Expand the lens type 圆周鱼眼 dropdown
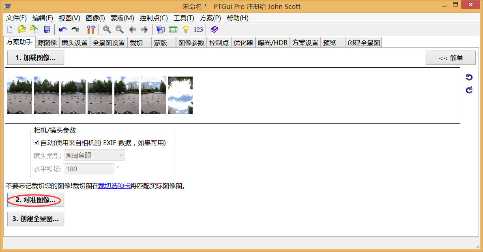 (94, 155)
